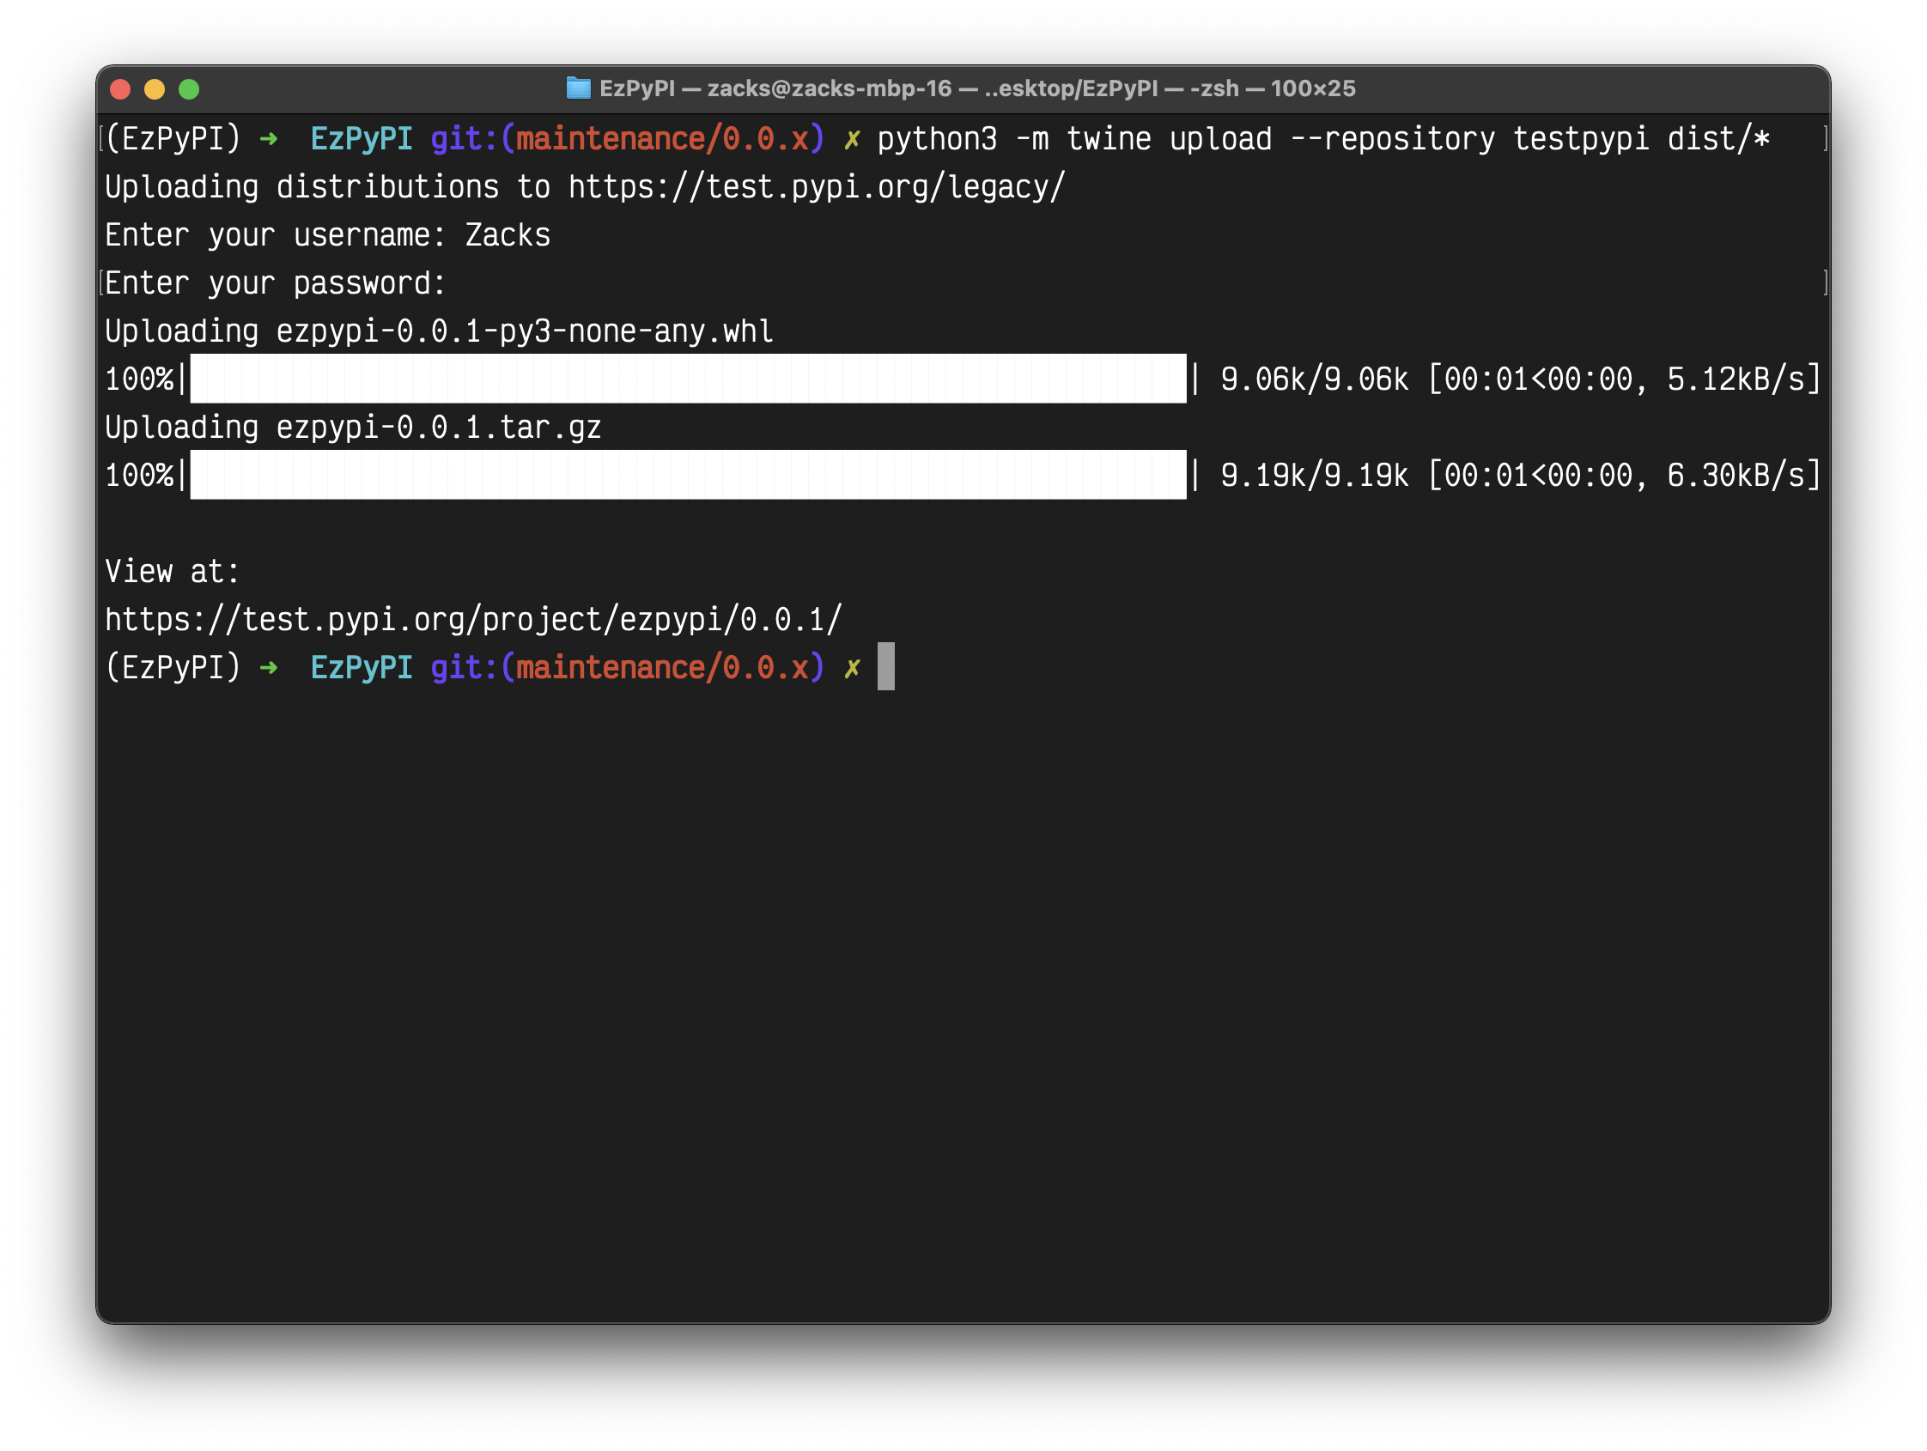
Task: Click 'Uploading ezpypi-0.0.1-py3-none-any.whl' line
Action: point(438,331)
